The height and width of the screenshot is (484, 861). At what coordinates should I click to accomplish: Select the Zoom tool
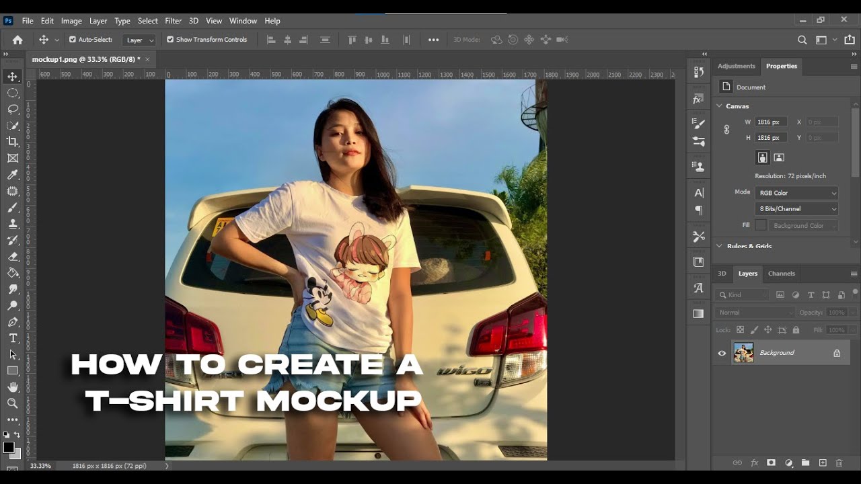13,403
